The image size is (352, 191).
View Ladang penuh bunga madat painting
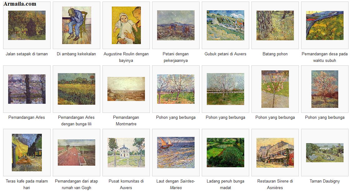point(226,153)
